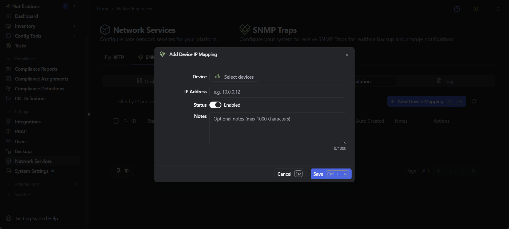Expand the Notifications chevron
This screenshot has width=509, height=229.
tap(74, 6)
